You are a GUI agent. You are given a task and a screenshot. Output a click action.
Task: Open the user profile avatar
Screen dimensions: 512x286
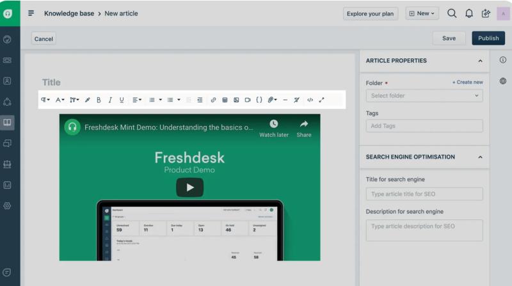click(x=503, y=13)
